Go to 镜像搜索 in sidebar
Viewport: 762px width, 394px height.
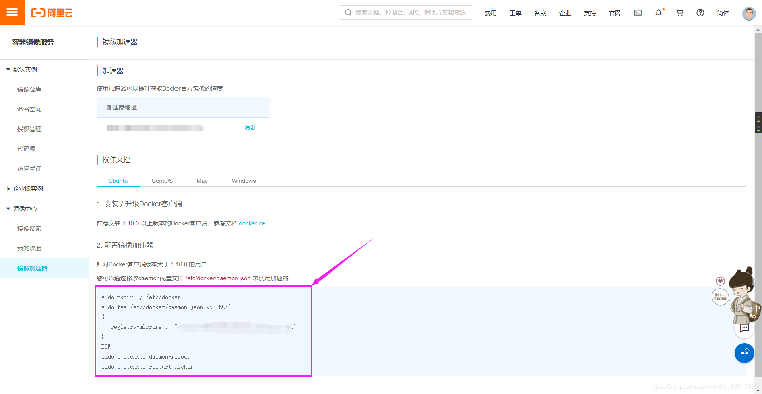point(29,228)
